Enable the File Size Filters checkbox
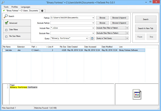Viewport: 161px width, 111px height. tap(6, 37)
